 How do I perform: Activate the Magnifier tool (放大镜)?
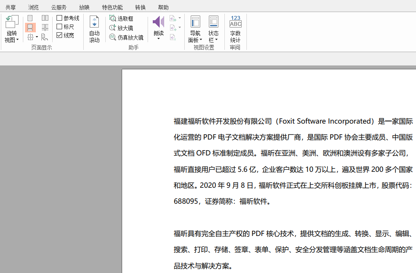pos(123,27)
